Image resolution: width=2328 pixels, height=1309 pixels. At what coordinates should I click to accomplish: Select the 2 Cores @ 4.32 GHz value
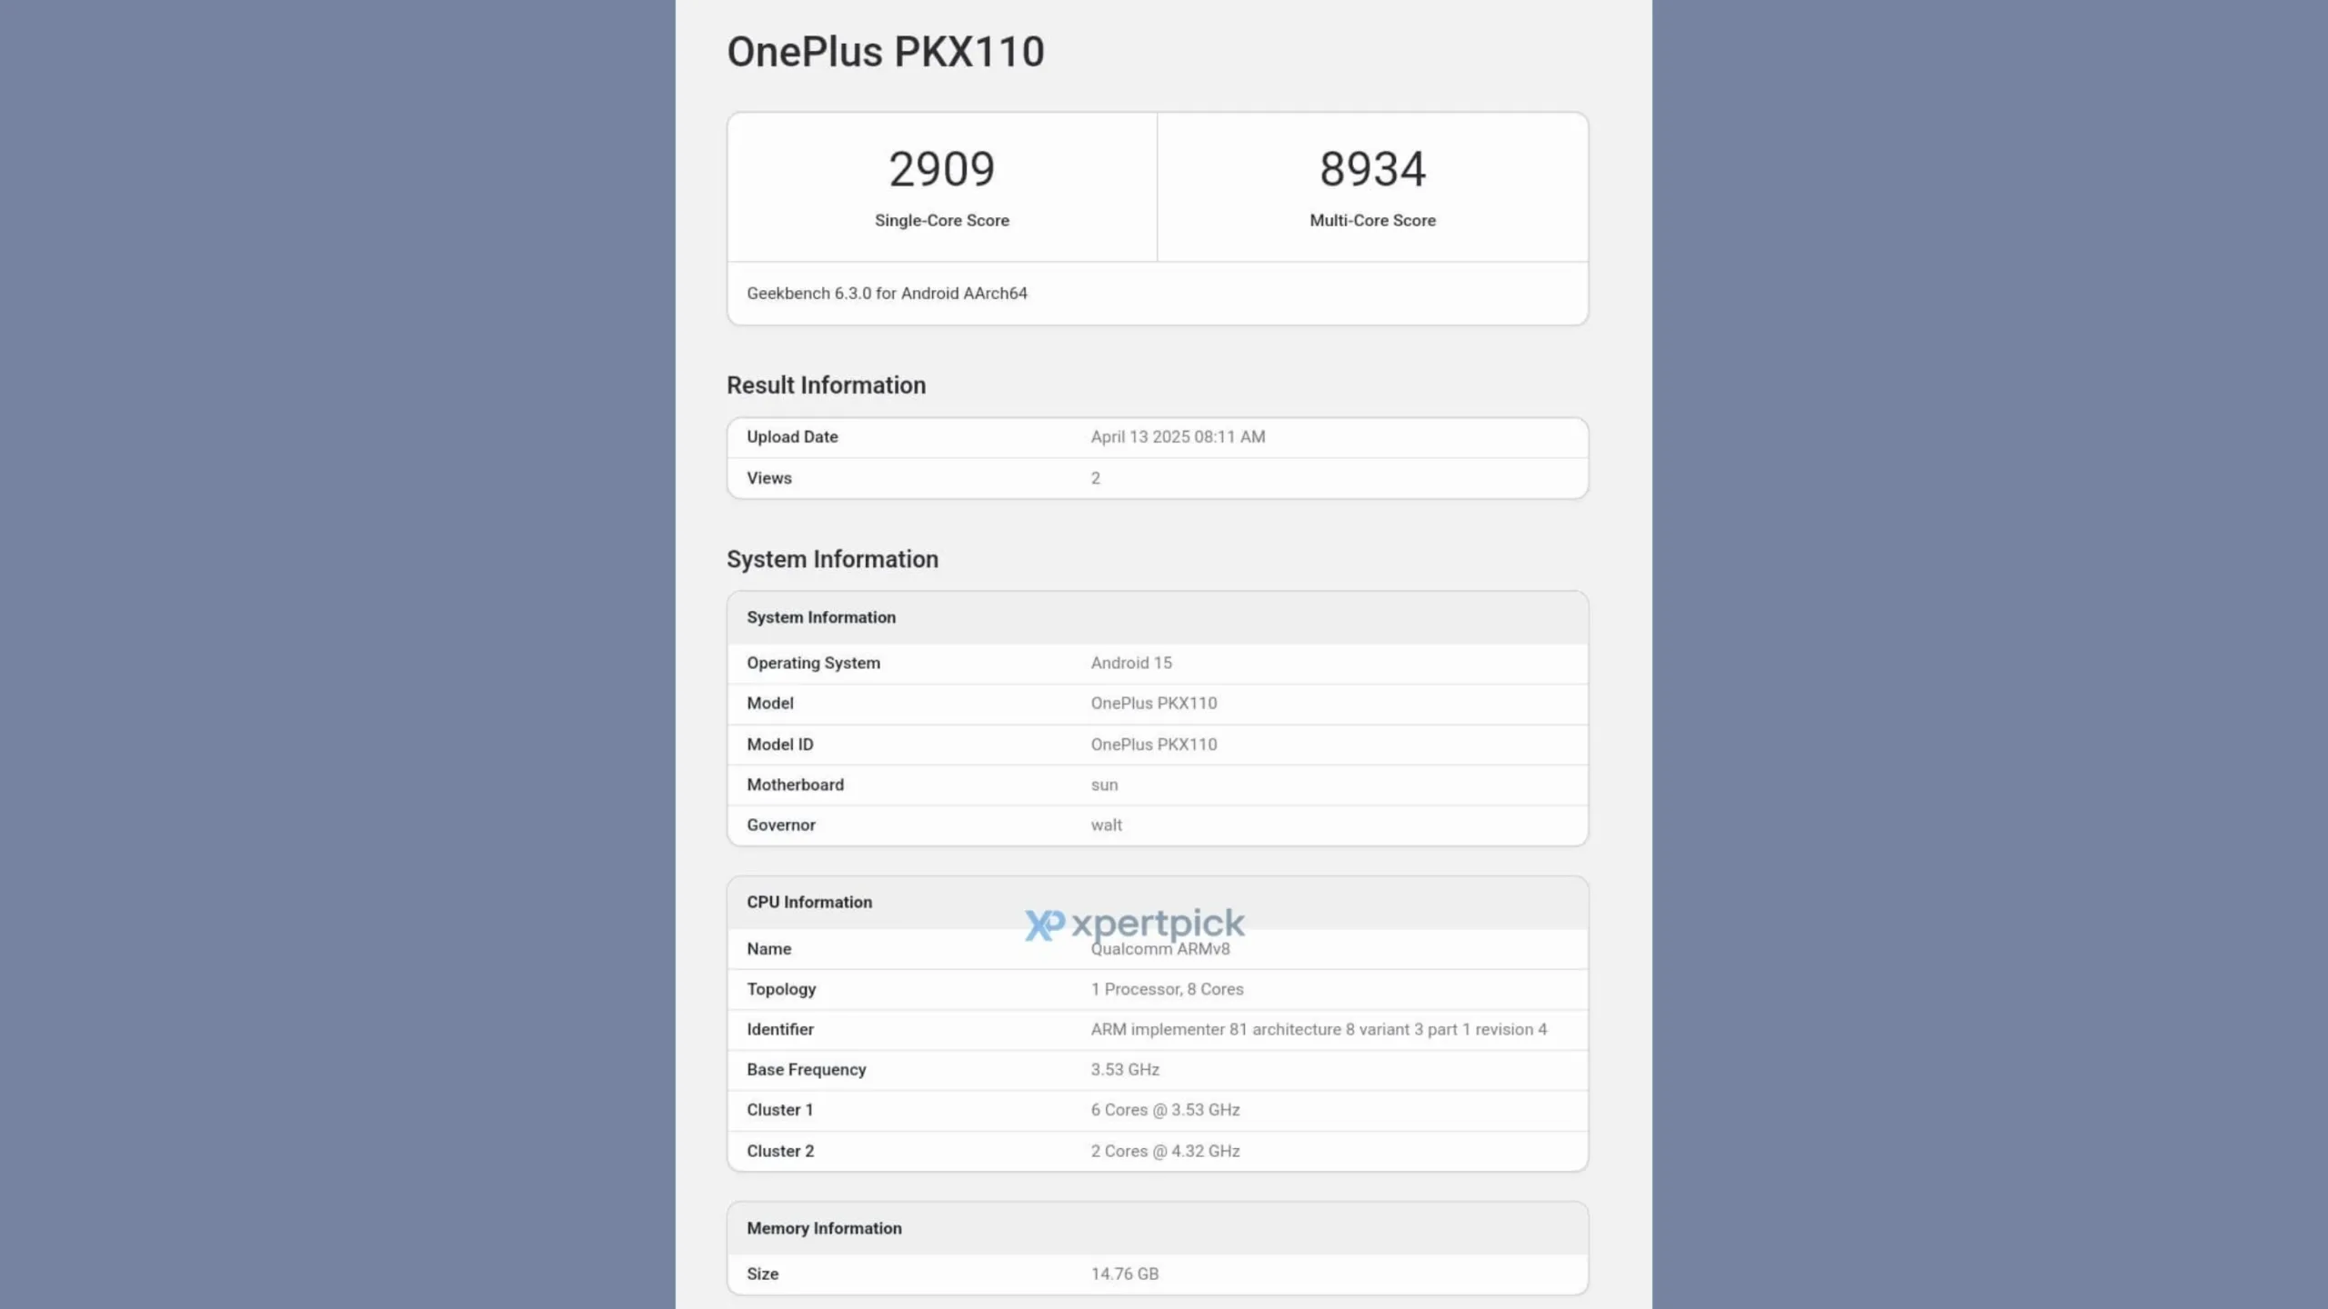1165,1151
